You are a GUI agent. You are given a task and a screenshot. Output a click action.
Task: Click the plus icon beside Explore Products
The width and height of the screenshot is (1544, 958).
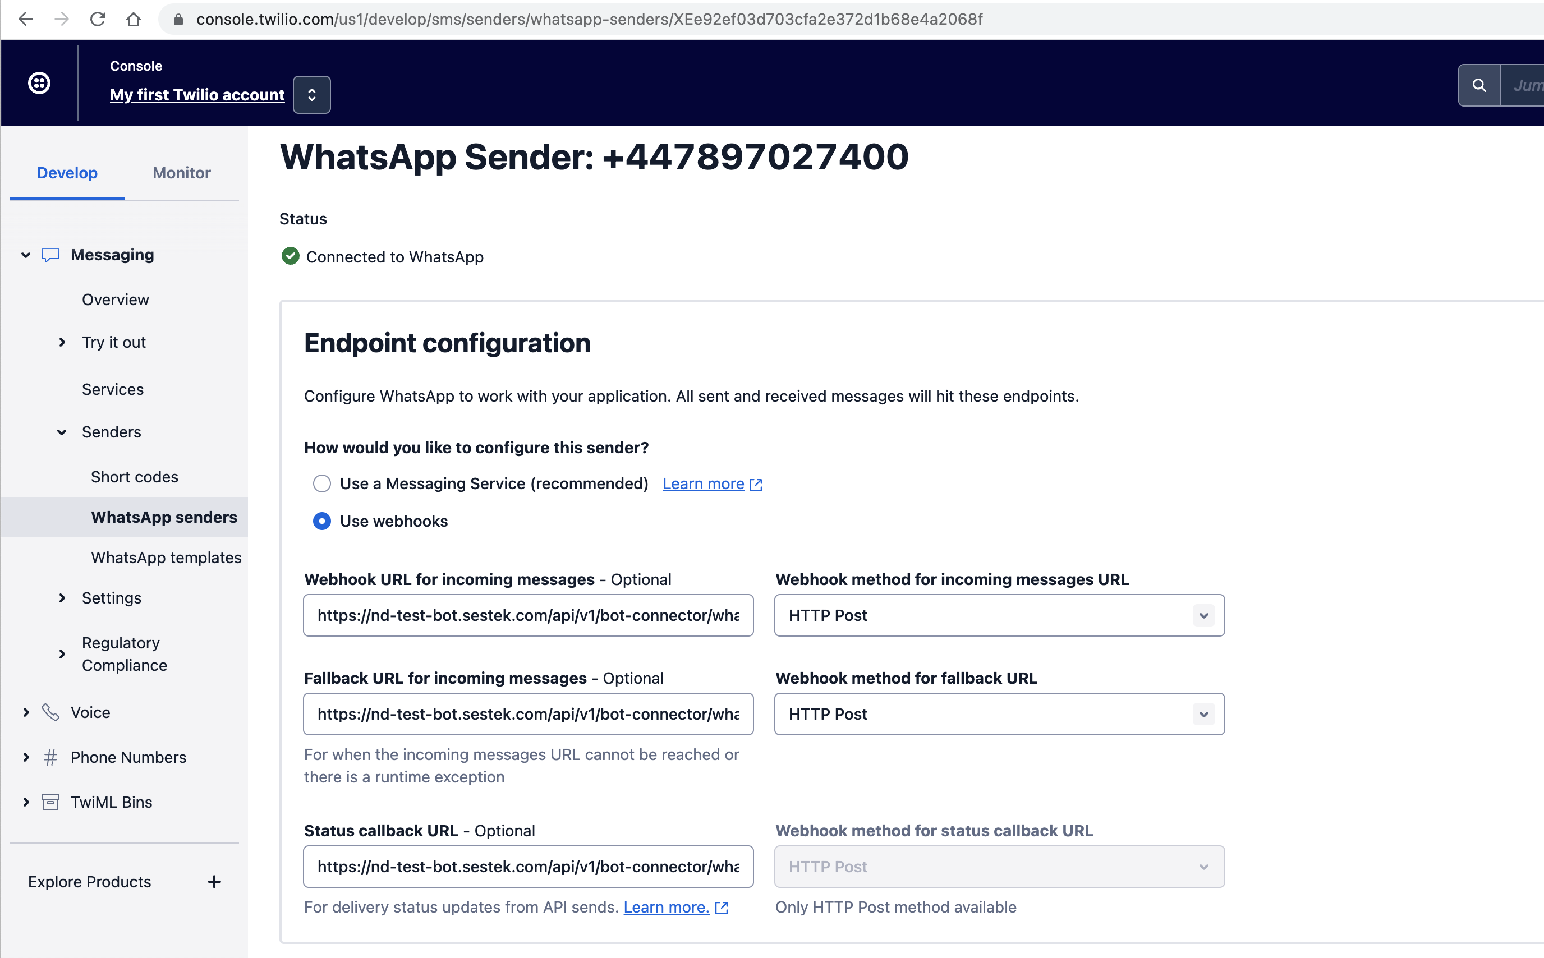tap(214, 882)
